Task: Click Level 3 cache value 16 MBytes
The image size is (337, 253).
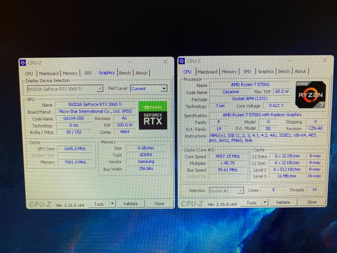Action: [287, 176]
